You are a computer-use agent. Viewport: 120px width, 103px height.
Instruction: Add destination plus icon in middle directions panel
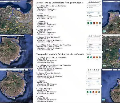pyautogui.click(x=87, y=42)
